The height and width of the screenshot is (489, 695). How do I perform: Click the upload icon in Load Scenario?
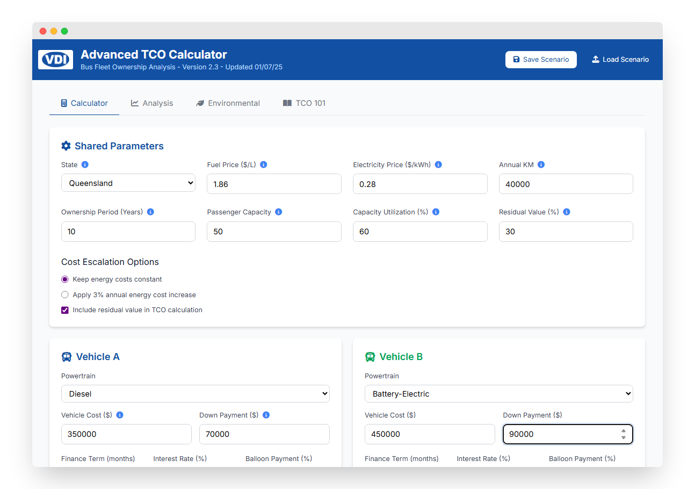pos(596,60)
